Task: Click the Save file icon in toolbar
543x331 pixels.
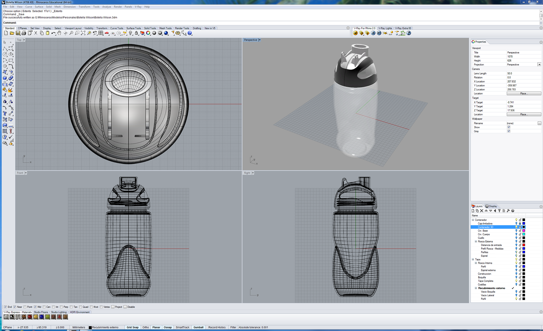Action: coord(18,33)
